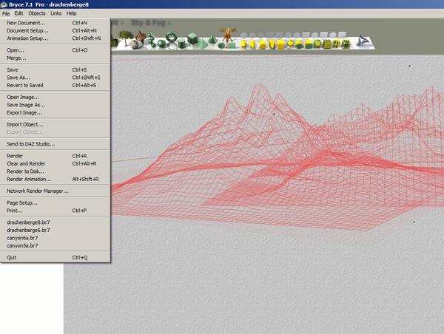Add a yellow radial sphere light
Image resolution: width=444 pixels, height=334 pixels.
243,44
